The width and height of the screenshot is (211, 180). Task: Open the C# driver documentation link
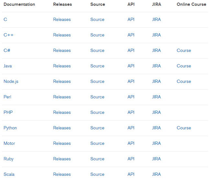7,50
